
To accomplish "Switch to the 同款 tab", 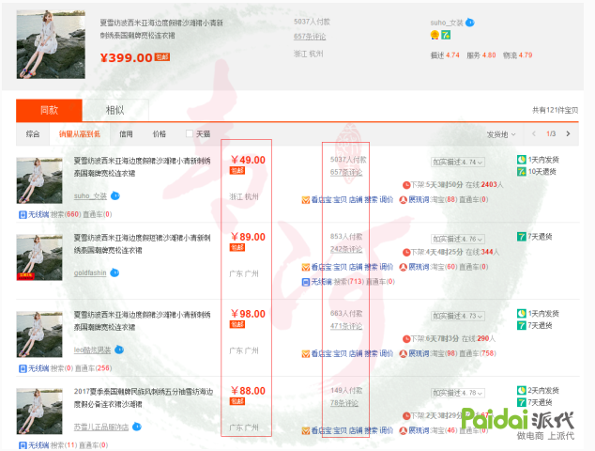I will click(49, 110).
